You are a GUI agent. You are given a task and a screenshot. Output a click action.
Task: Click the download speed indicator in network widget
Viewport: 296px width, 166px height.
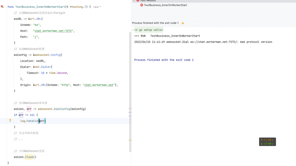pyautogui.click(x=267, y=144)
